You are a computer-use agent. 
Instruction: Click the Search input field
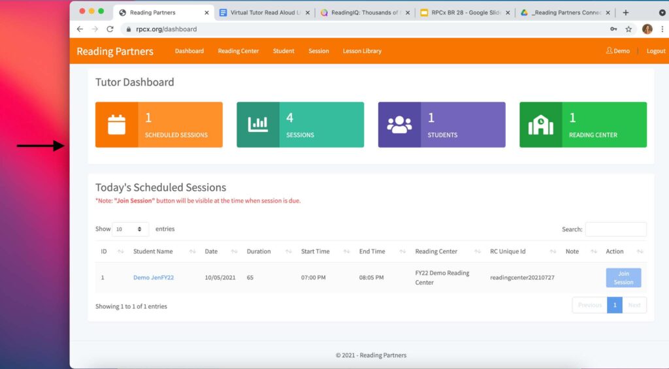click(615, 229)
